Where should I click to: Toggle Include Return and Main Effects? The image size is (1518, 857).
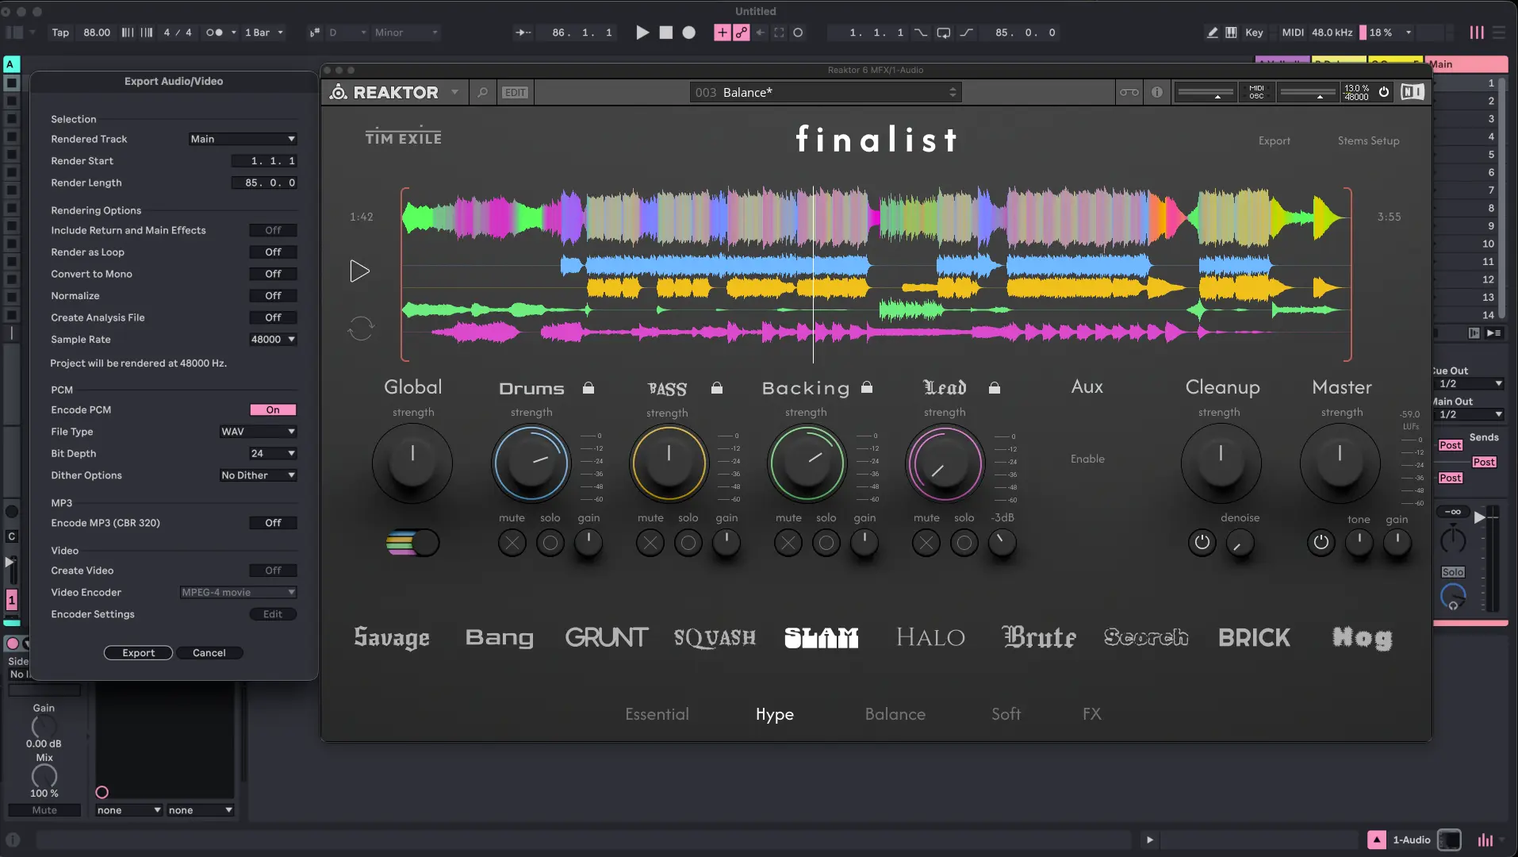pos(273,230)
